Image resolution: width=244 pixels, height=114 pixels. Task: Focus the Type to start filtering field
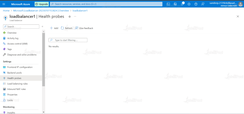coord(68,40)
